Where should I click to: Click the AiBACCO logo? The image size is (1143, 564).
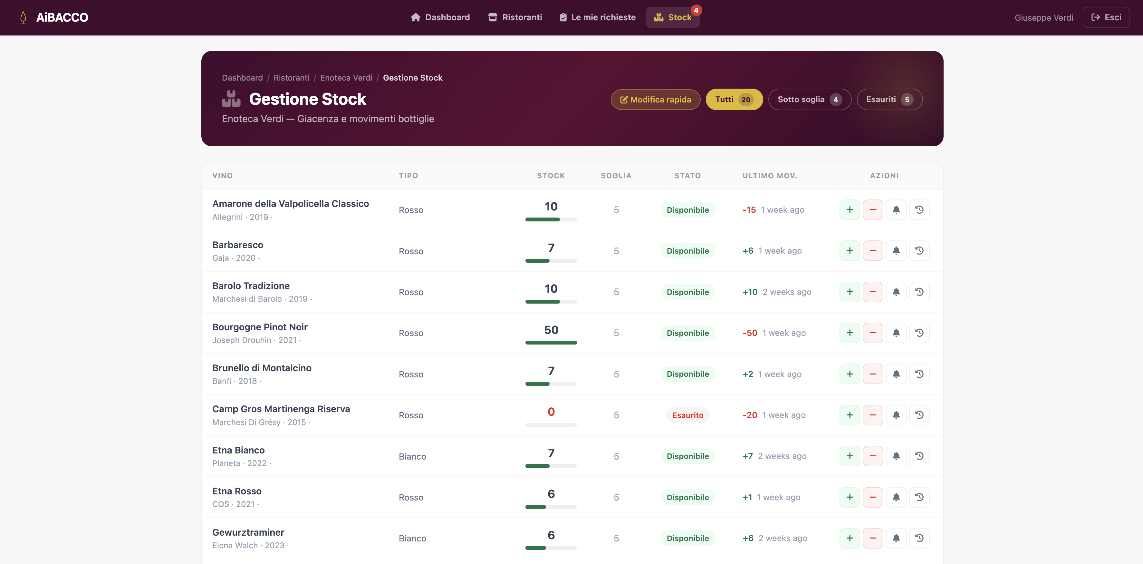(54, 17)
